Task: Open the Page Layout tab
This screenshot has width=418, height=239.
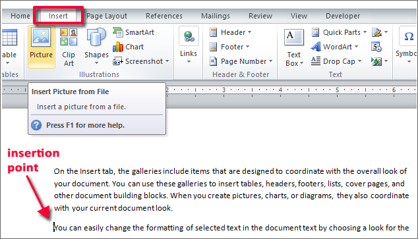Action: pyautogui.click(x=107, y=16)
